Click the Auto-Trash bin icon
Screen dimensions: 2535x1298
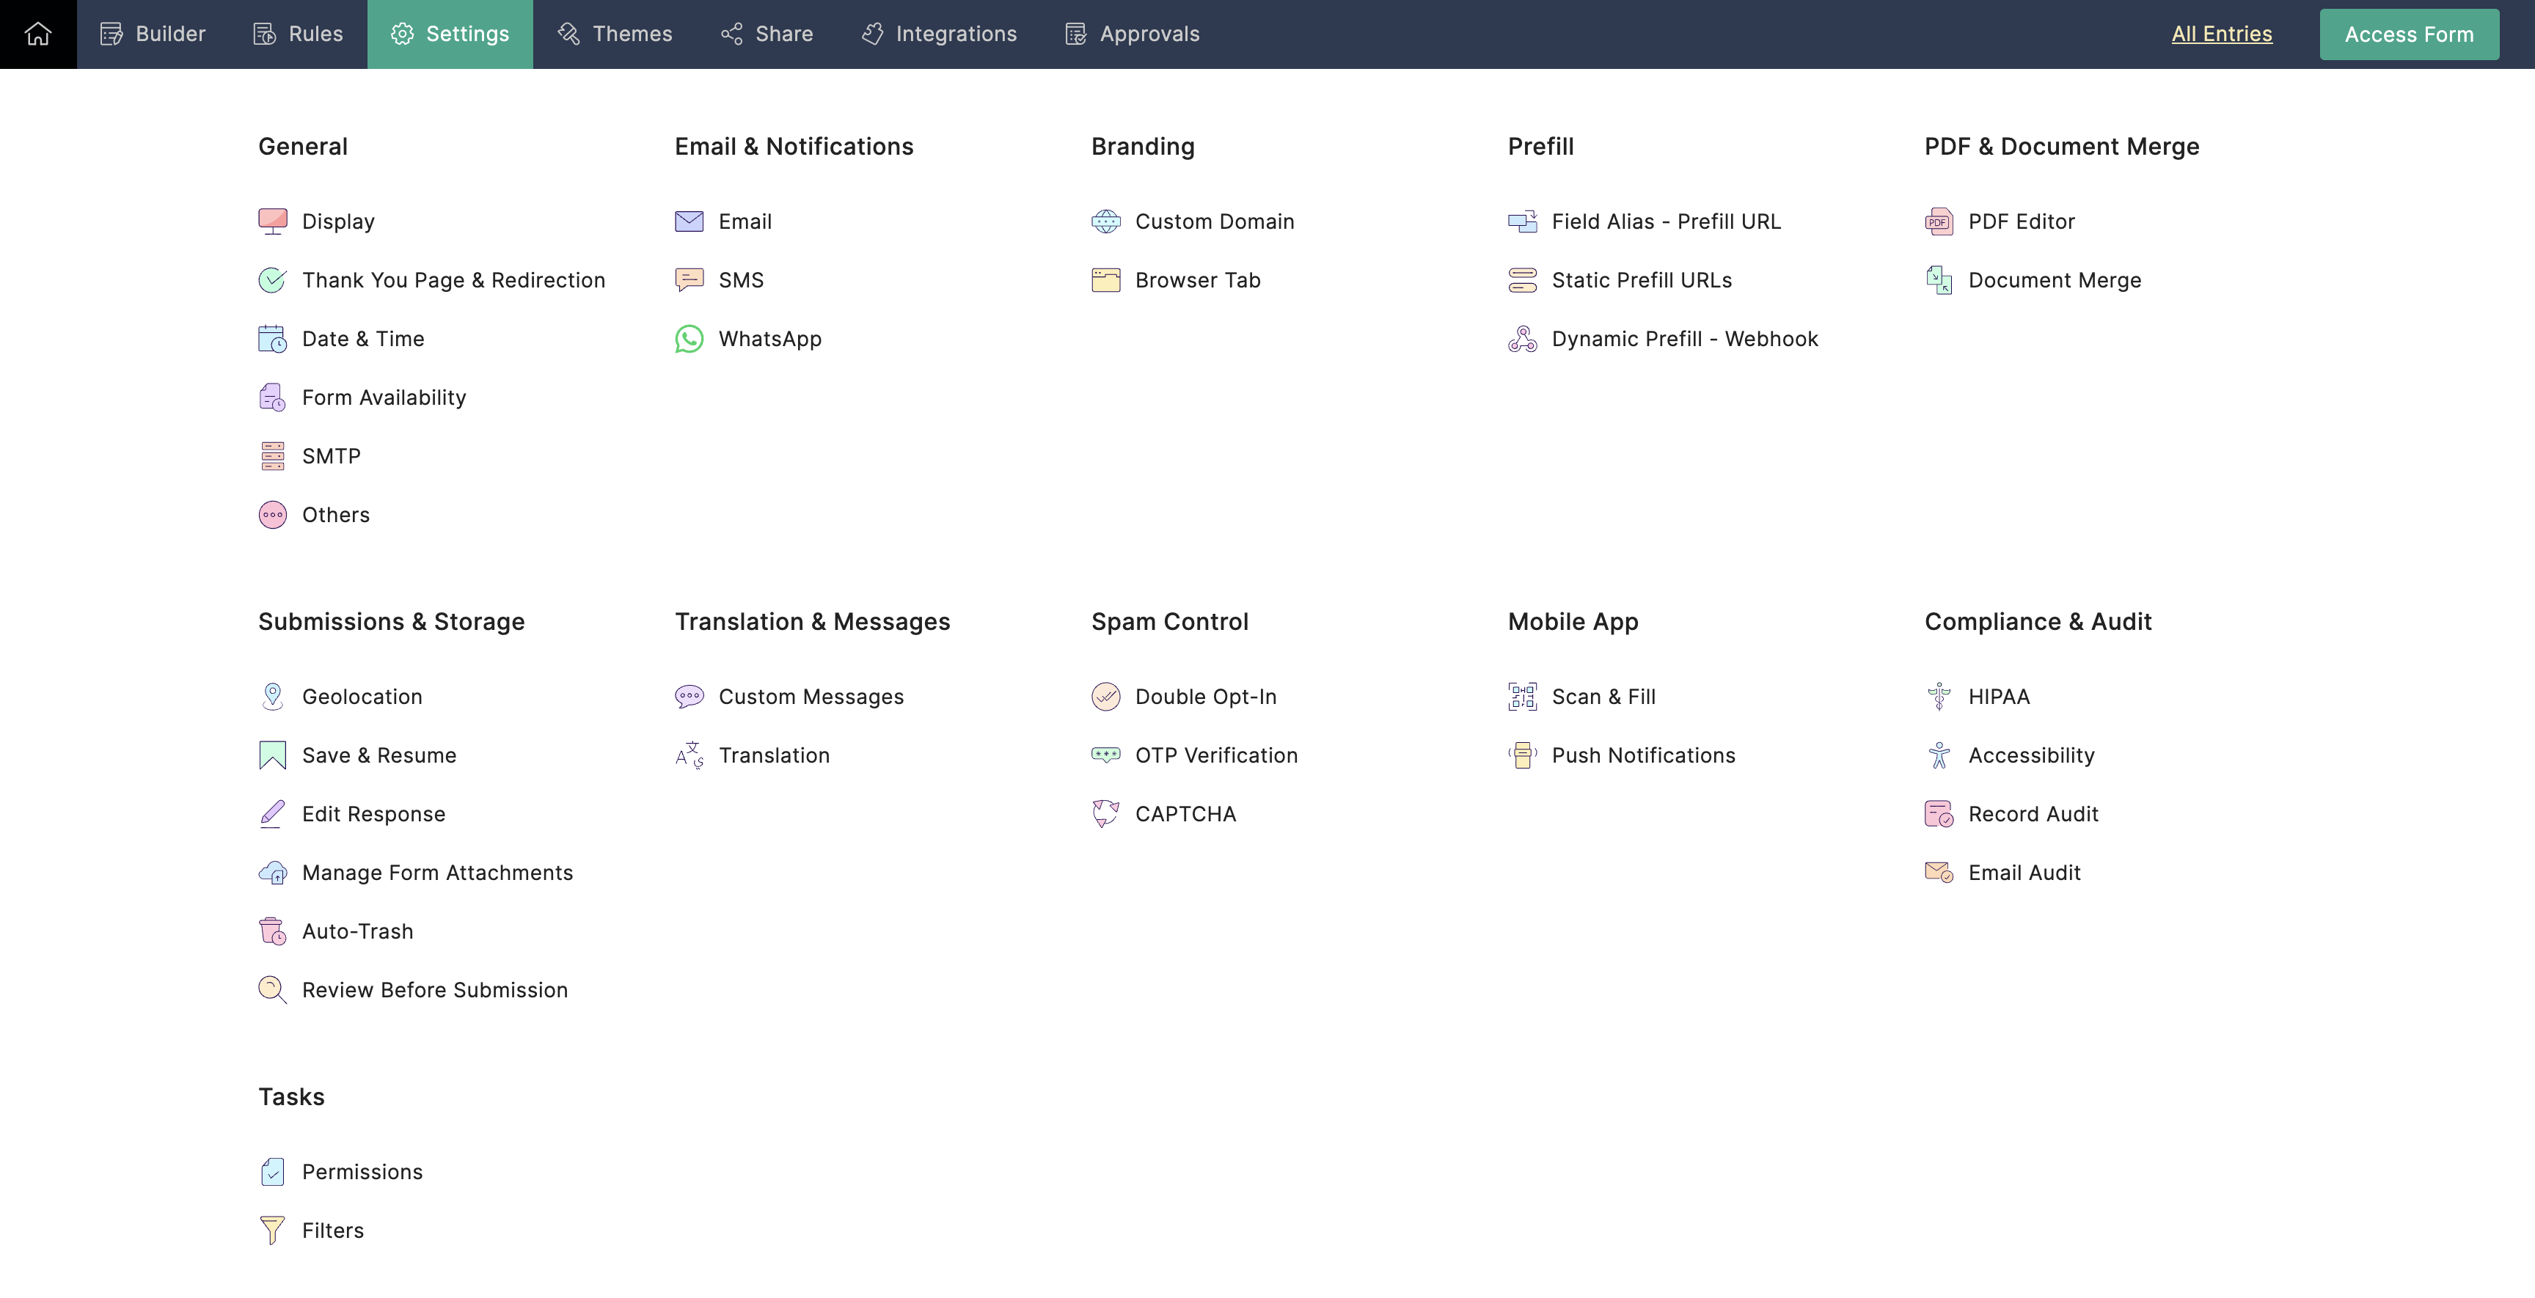point(273,931)
